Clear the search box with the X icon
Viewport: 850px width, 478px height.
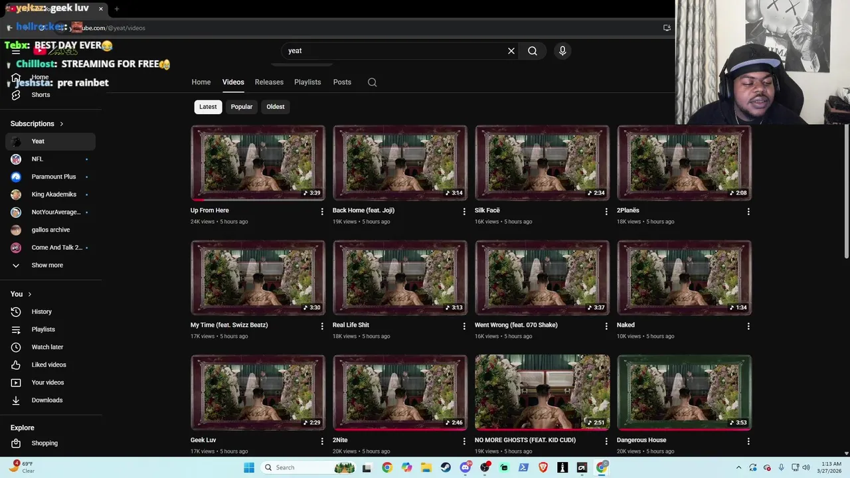[x=511, y=50]
